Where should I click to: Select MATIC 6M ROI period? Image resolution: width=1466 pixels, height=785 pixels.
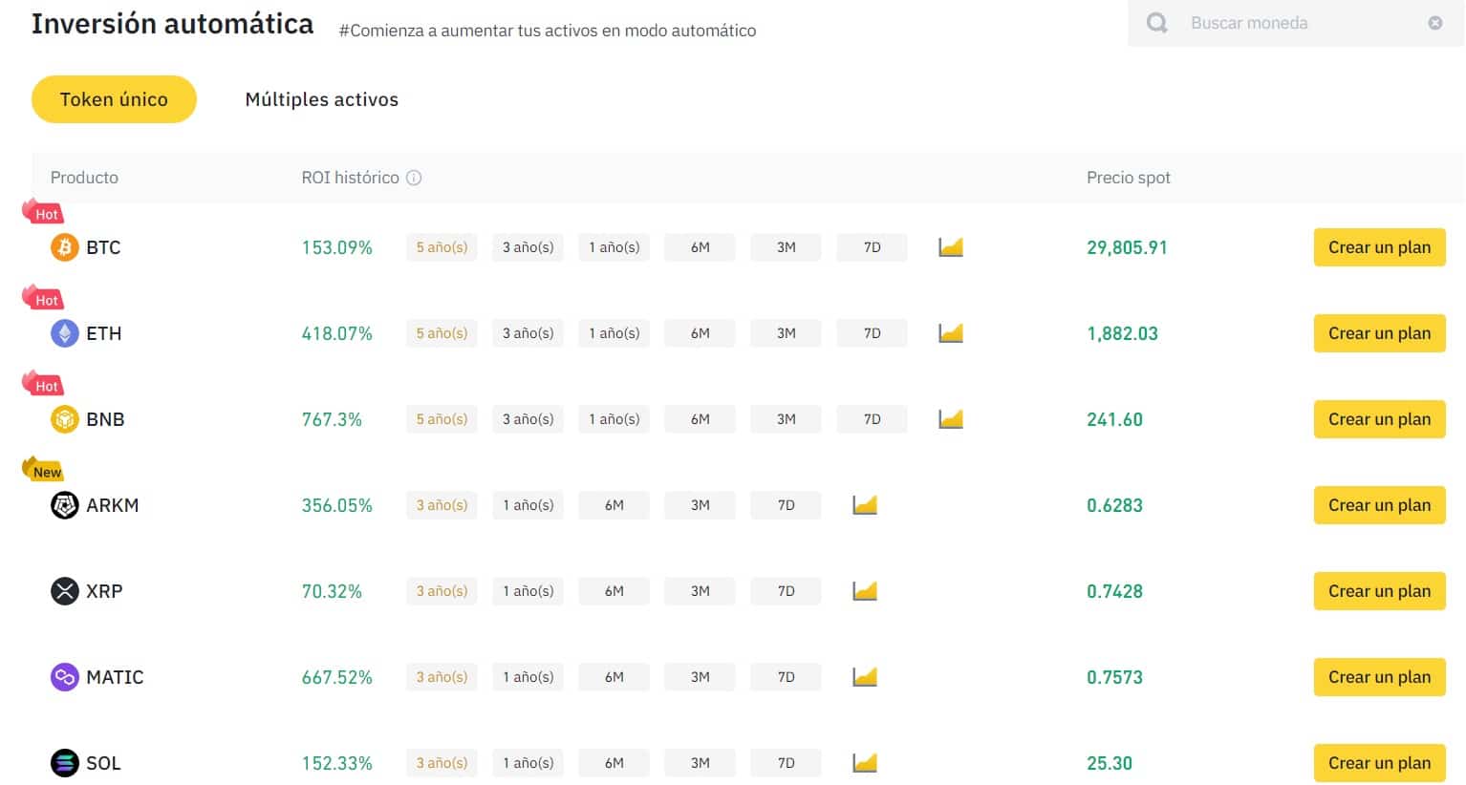pos(614,677)
